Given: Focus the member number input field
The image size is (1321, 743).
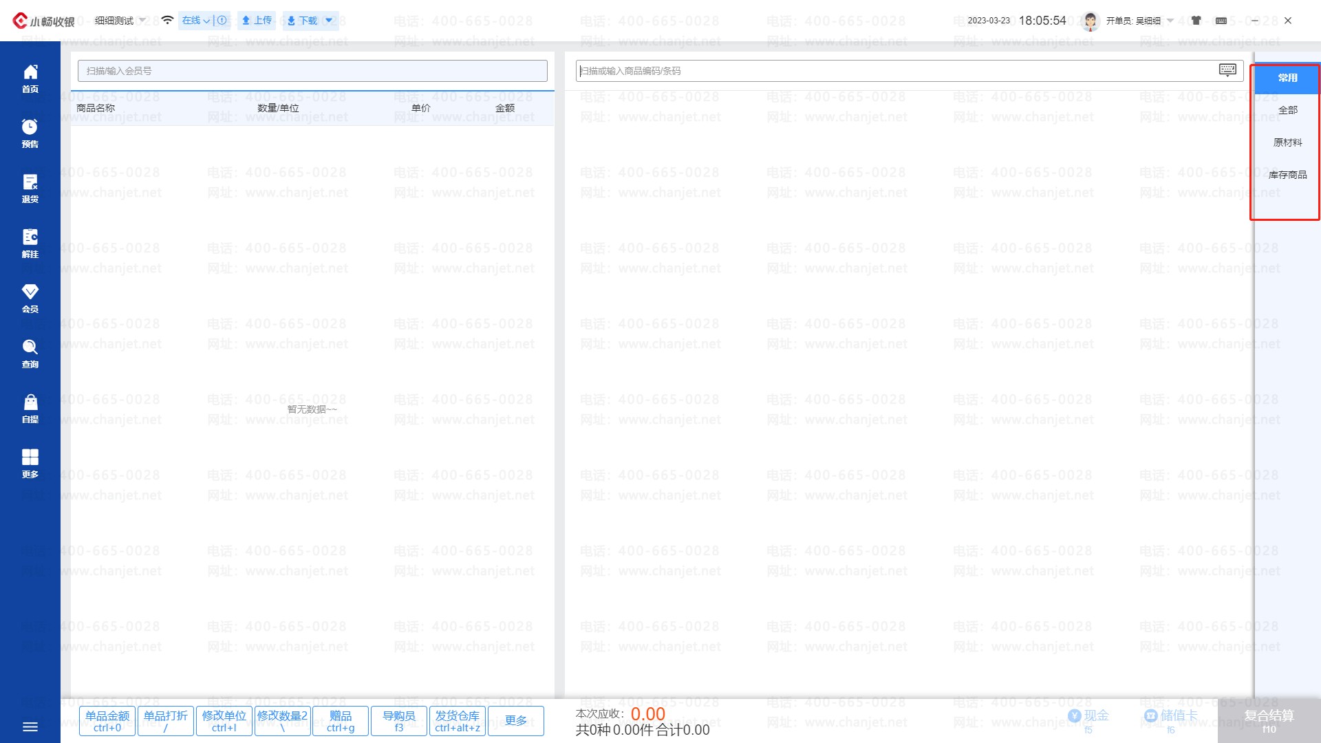Looking at the screenshot, I should (x=312, y=71).
